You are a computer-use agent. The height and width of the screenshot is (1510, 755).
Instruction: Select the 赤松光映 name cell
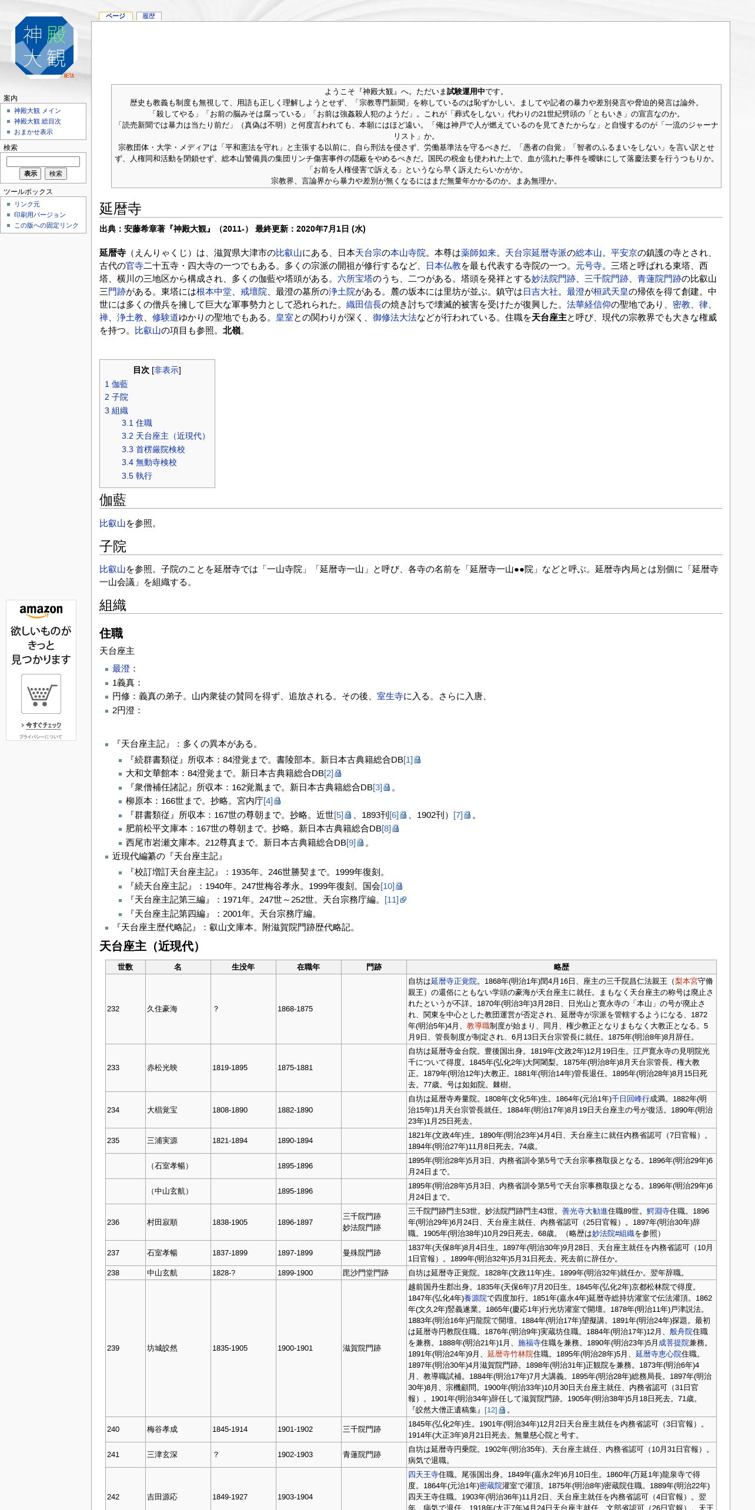pyautogui.click(x=178, y=1068)
